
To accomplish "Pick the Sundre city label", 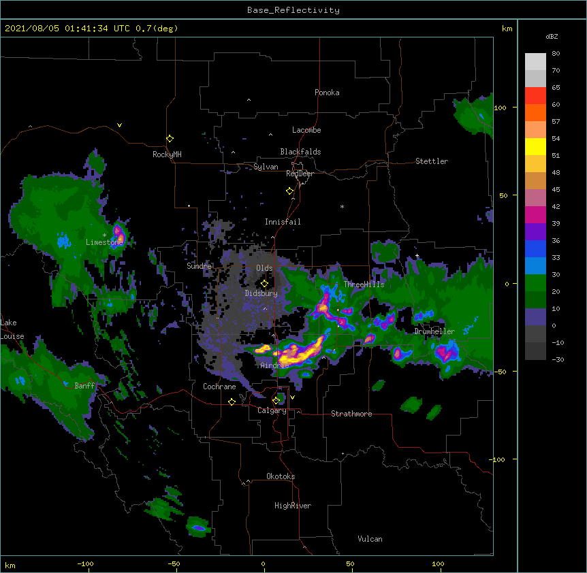I will click(x=199, y=266).
